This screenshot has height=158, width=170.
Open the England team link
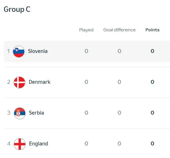coord(38,144)
